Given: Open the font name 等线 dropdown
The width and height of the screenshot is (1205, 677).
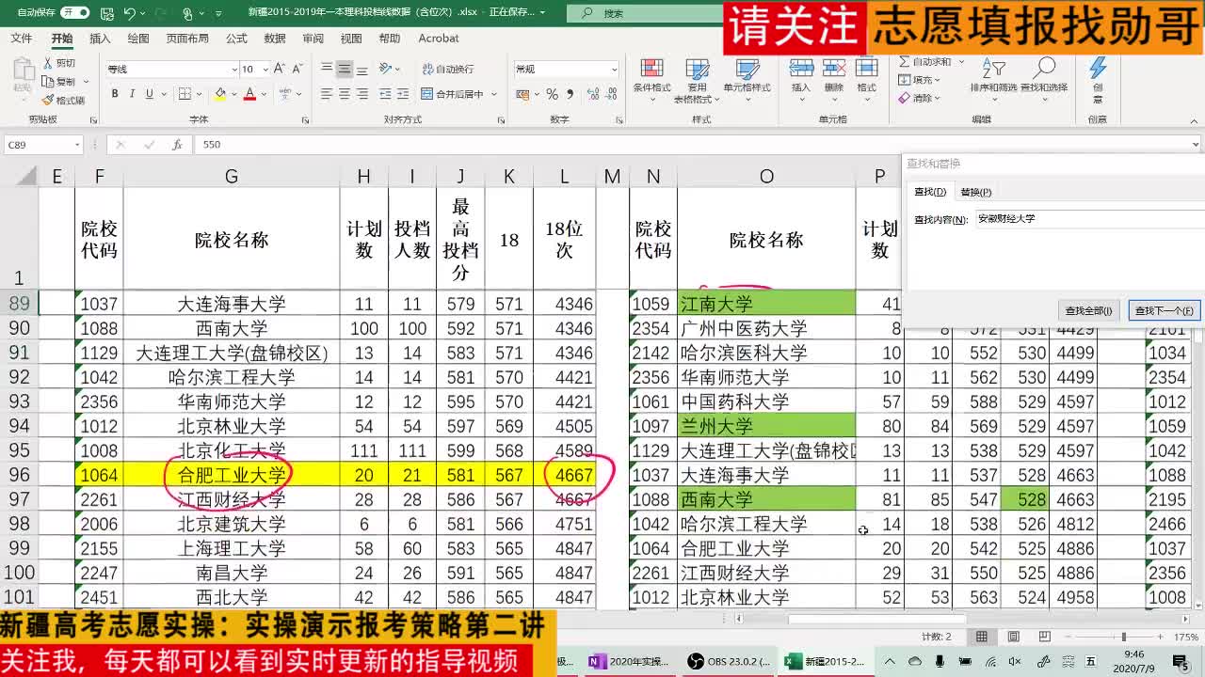Looking at the screenshot, I should click(234, 70).
